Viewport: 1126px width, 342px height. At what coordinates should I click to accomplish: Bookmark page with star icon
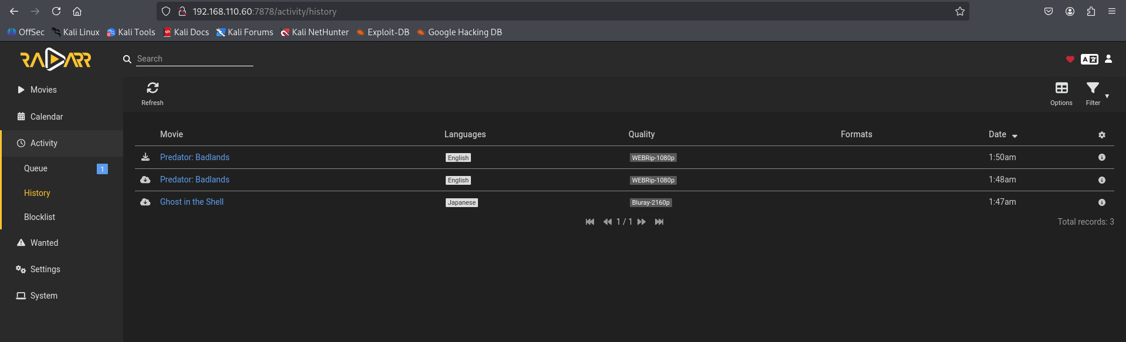[x=959, y=12]
